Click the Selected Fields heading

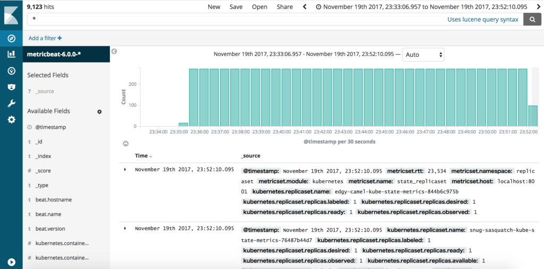(x=48, y=75)
